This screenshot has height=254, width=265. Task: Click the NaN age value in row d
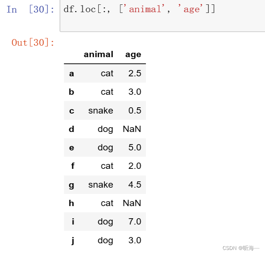[132, 129]
